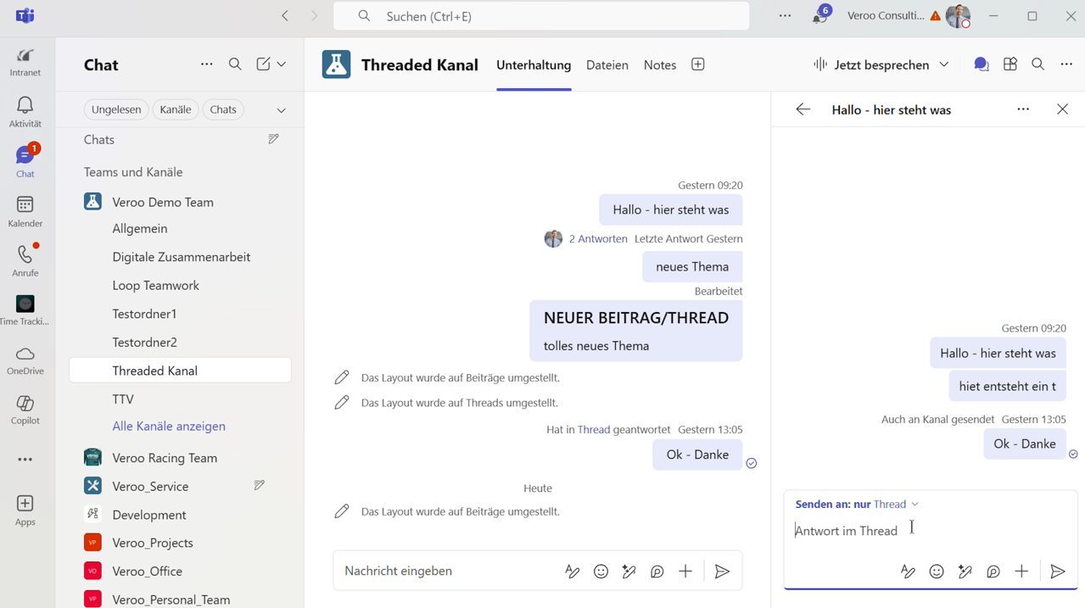1085x608 pixels.
Task: Toggle the Ungelesen filter chip
Action: (x=116, y=109)
